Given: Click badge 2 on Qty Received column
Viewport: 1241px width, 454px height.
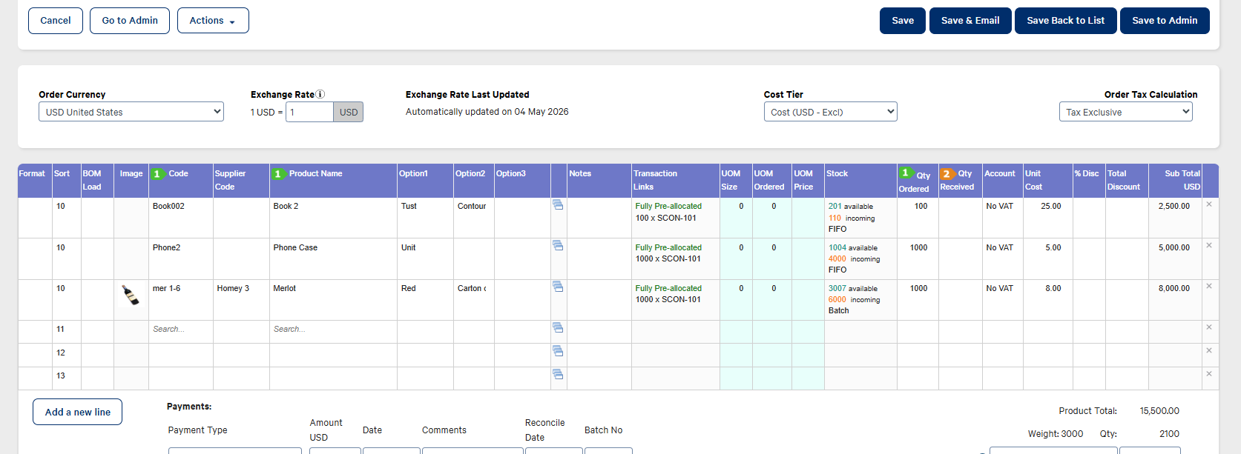Looking at the screenshot, I should (x=947, y=174).
